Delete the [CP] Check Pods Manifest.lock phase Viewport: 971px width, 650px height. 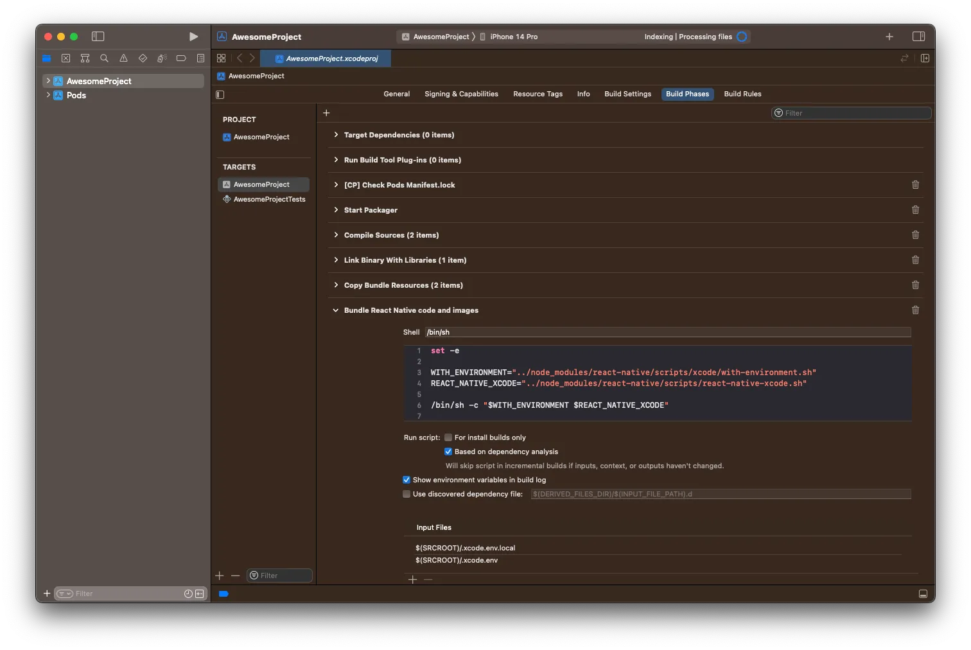(x=915, y=185)
